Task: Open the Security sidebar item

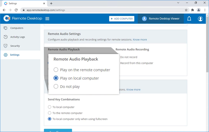Action: pyautogui.click(x=15, y=46)
